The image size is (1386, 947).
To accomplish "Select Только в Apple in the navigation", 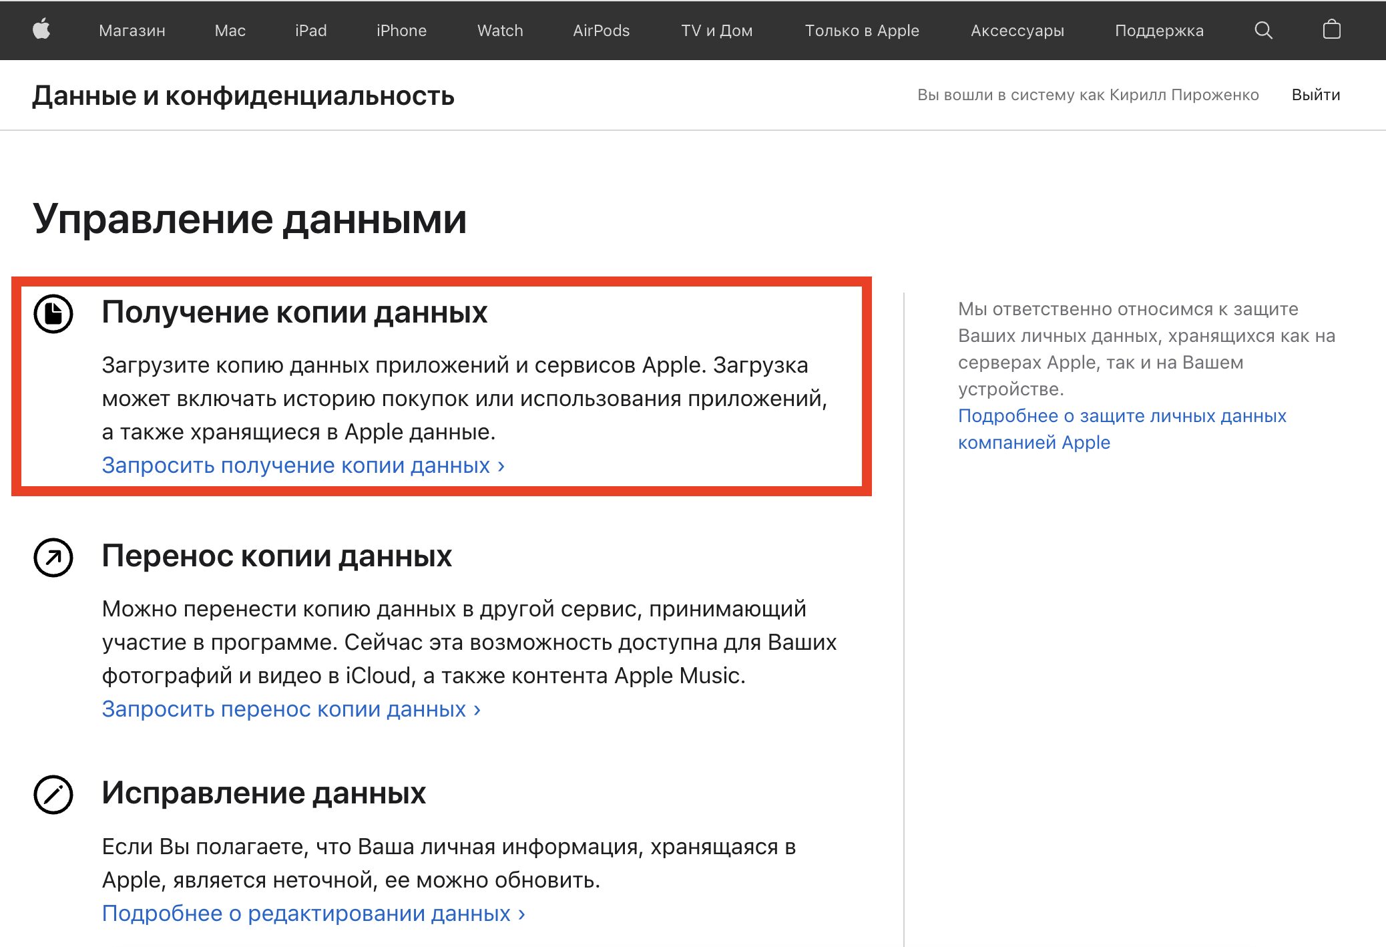I will (863, 30).
